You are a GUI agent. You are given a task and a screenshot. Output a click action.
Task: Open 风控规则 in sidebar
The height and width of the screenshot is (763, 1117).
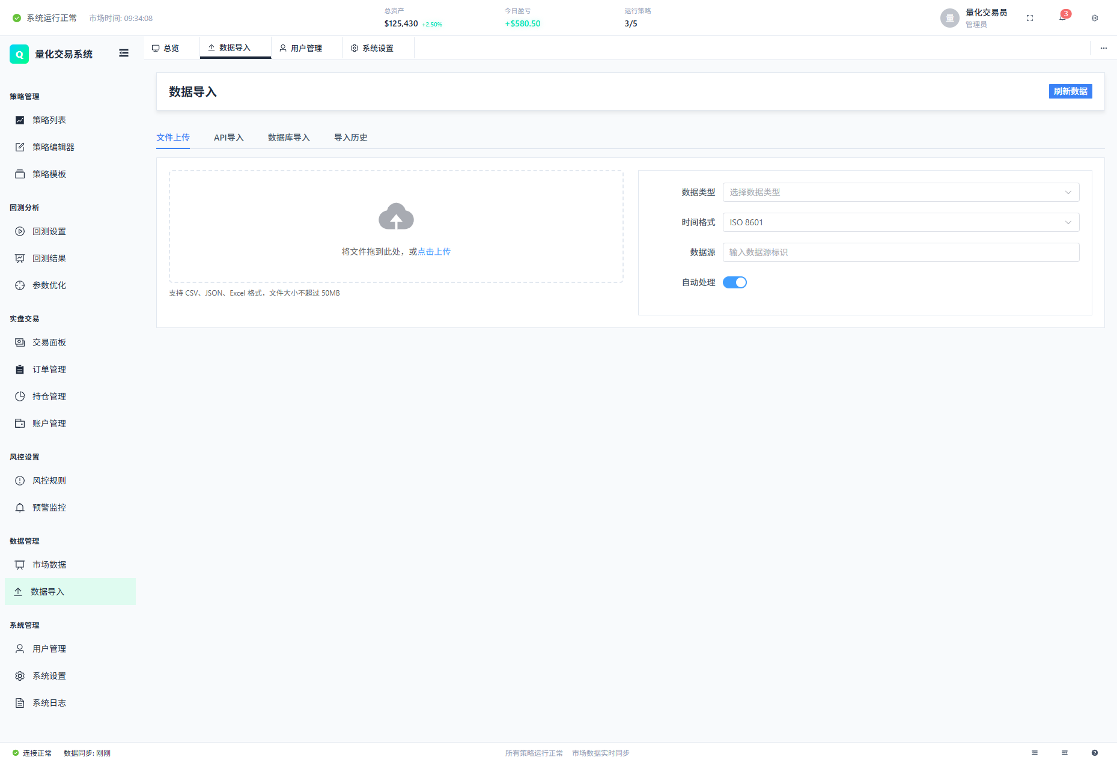(x=70, y=481)
